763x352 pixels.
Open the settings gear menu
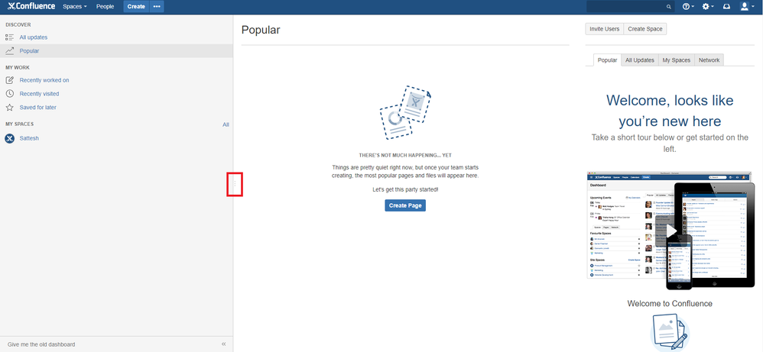(708, 6)
